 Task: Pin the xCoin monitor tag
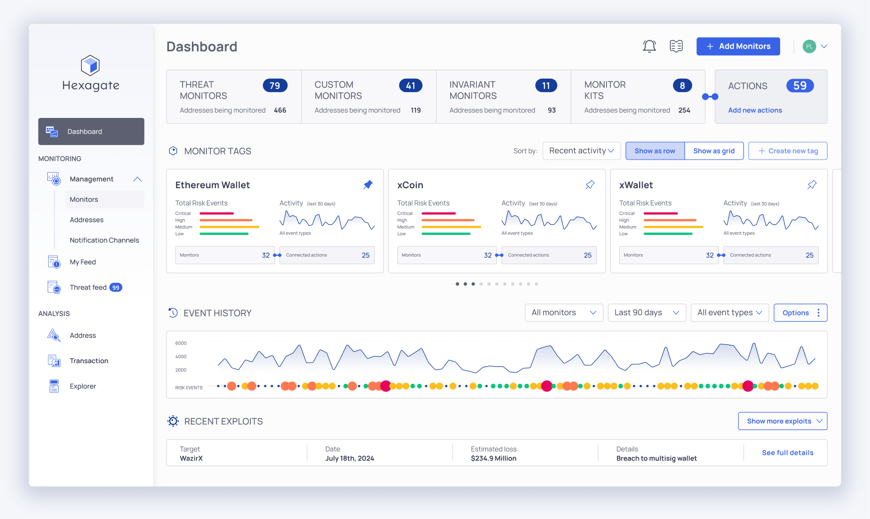(590, 185)
